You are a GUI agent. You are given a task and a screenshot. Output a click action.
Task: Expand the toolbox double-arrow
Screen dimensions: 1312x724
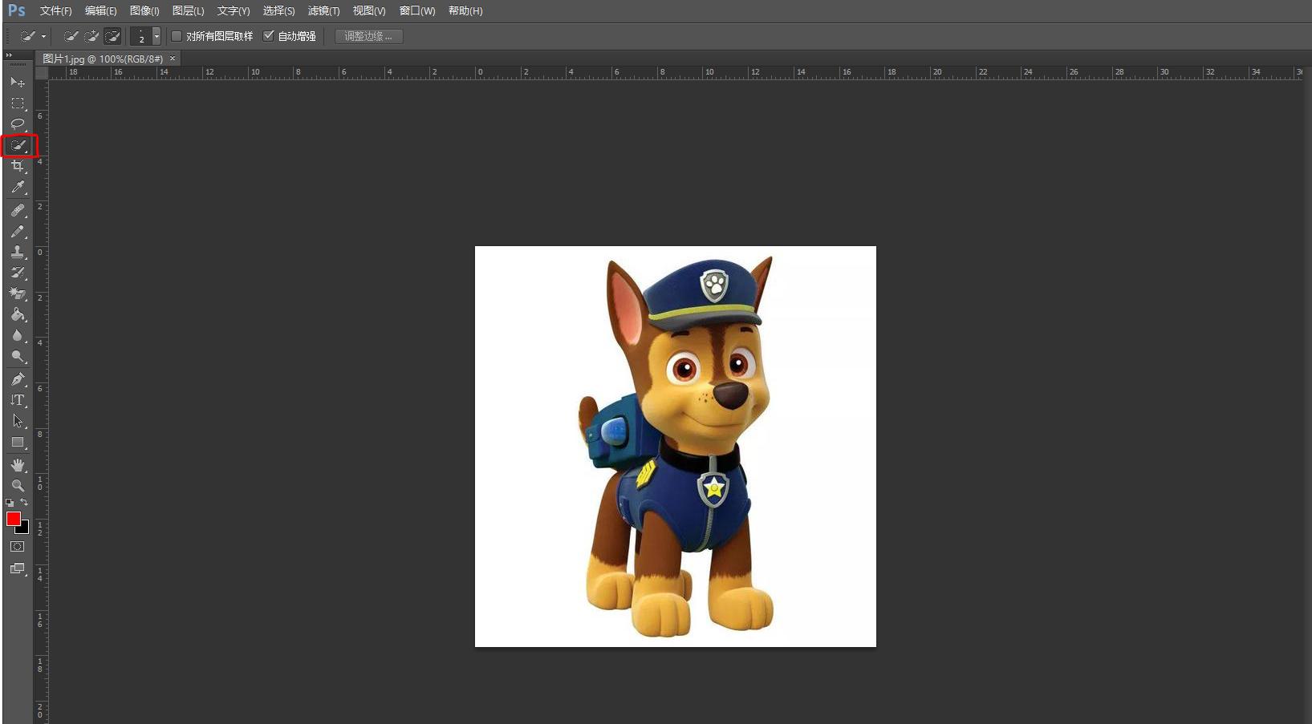coord(9,55)
